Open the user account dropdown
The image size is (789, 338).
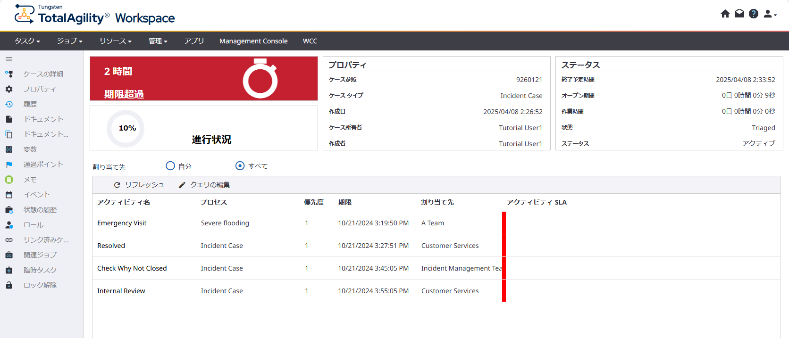click(x=770, y=14)
